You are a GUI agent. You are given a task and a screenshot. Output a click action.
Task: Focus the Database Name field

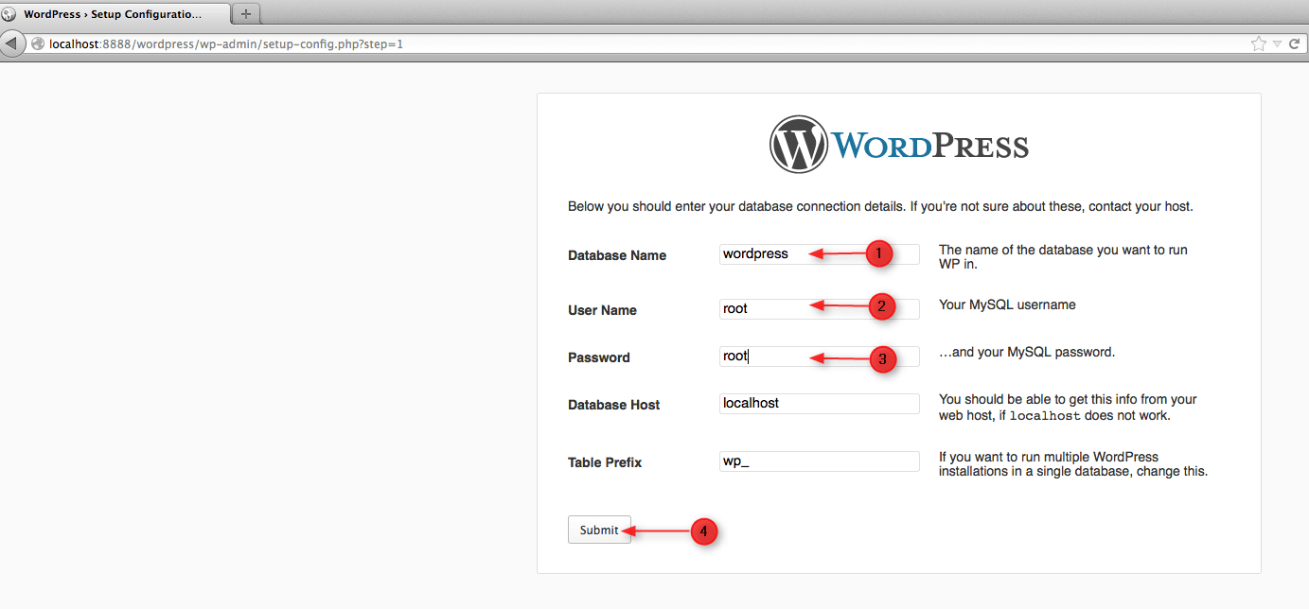point(820,254)
